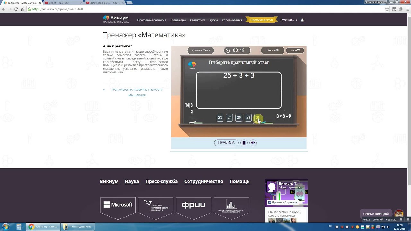
Task: Open Мои видеозаписи taskbar item
Action: click(78, 227)
